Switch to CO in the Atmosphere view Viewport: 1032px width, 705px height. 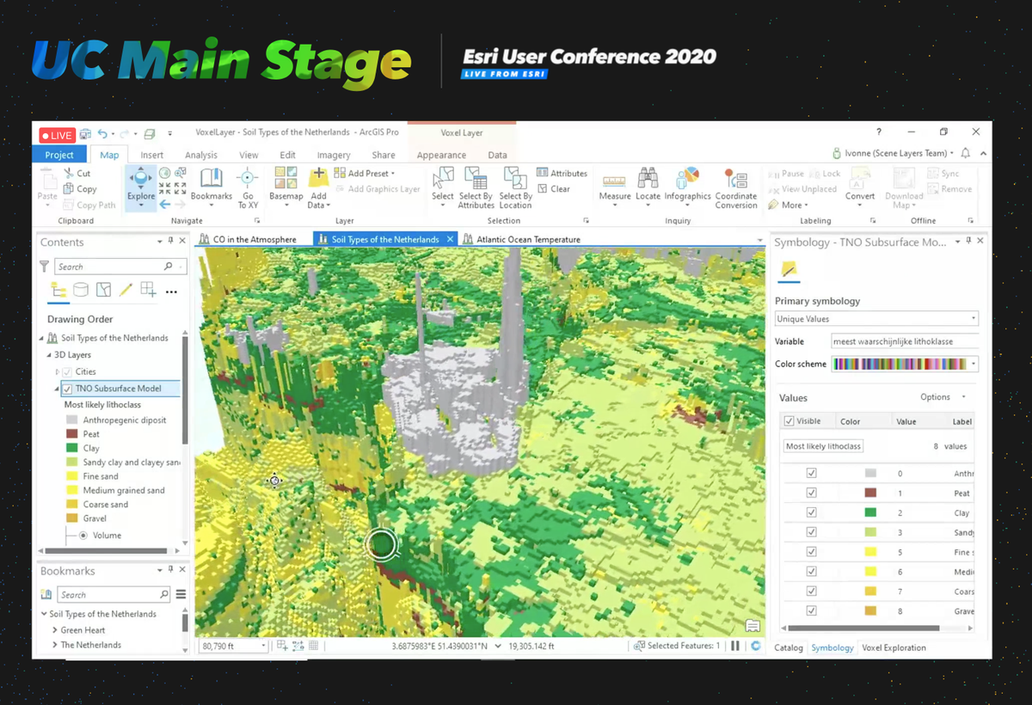[248, 240]
